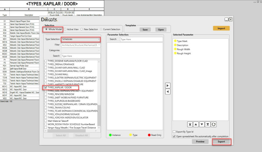Select the Whole Model radio option
The image size is (262, 152).
point(46,29)
